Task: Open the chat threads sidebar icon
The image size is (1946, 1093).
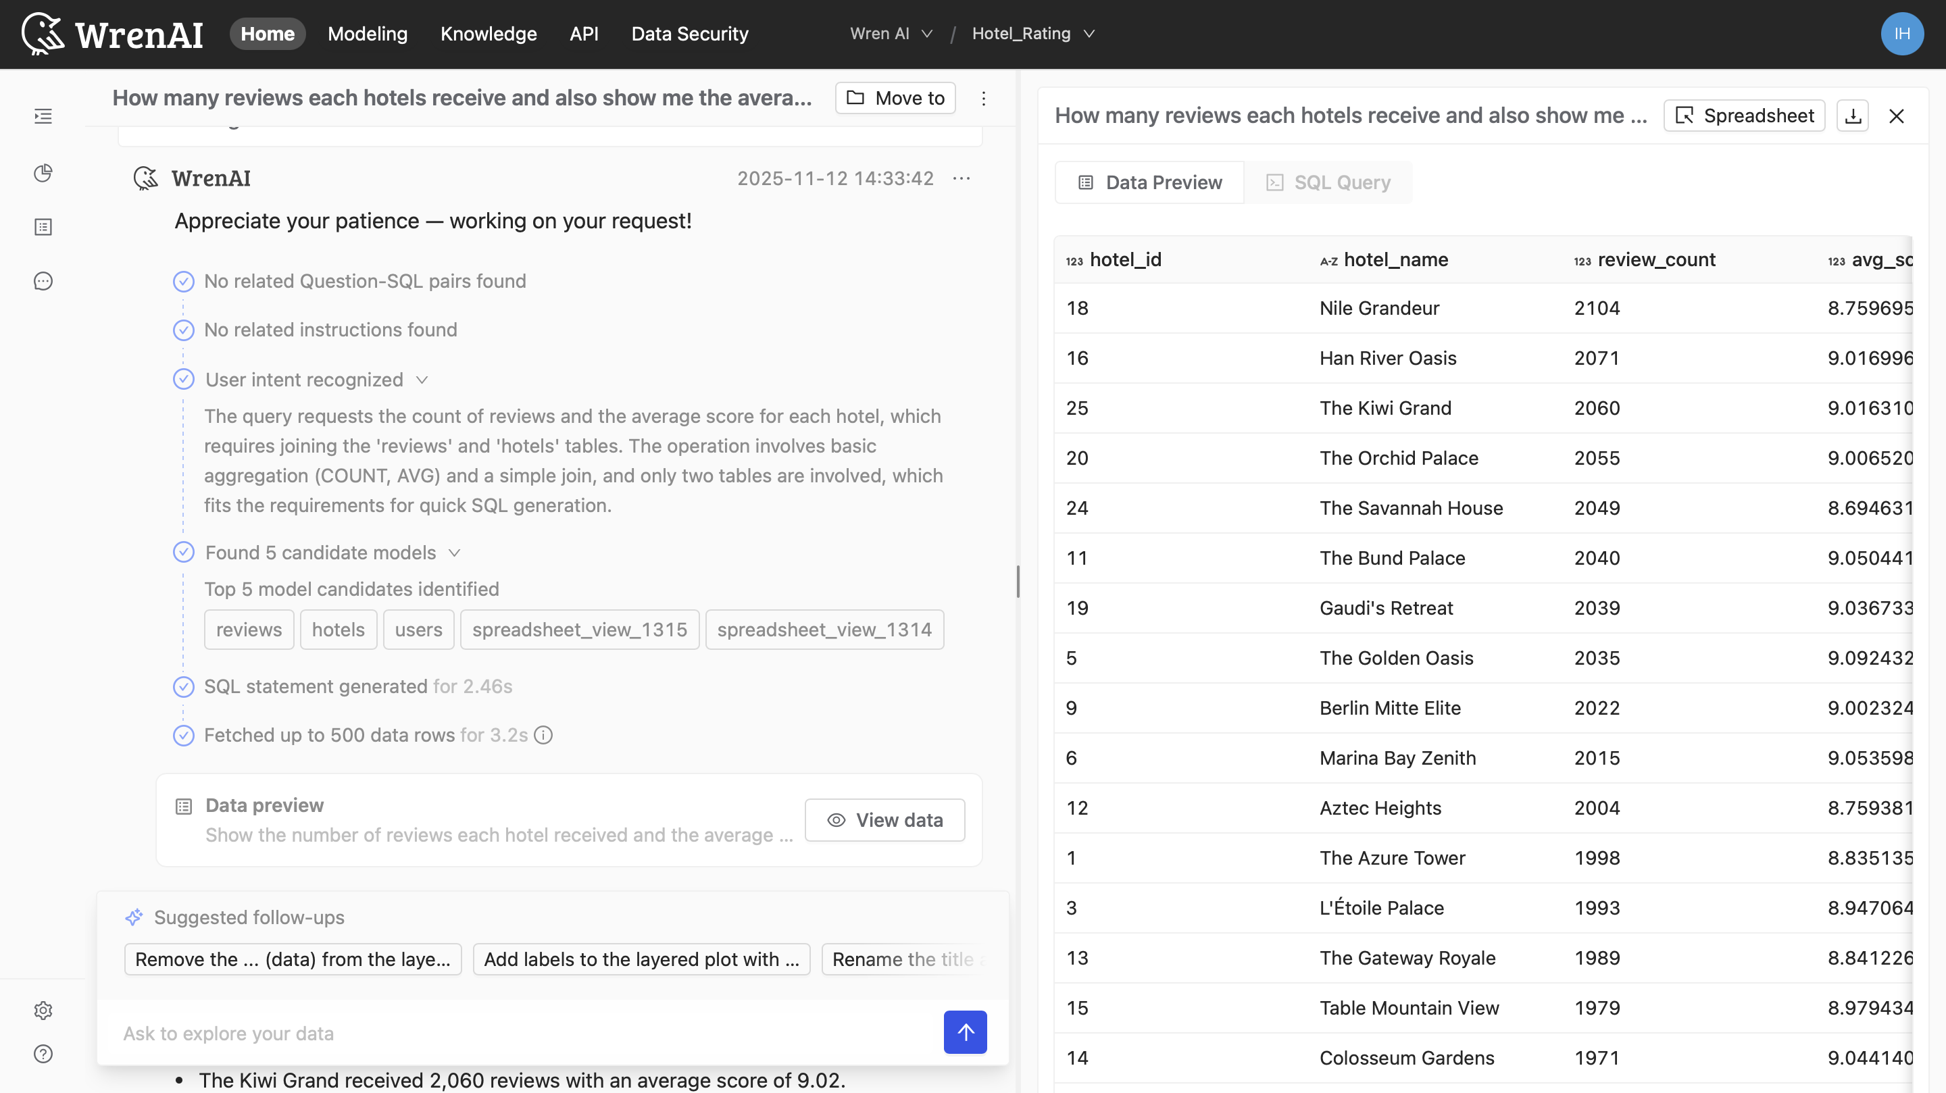Action: (43, 281)
